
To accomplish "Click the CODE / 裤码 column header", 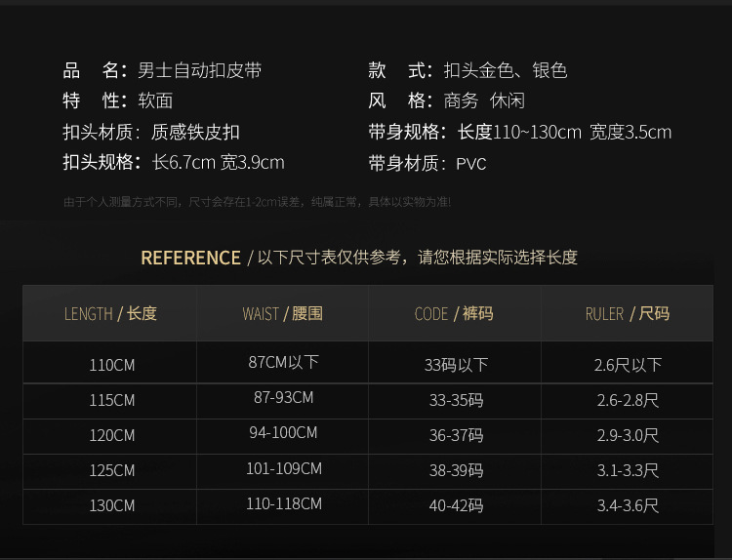I will 454,314.
